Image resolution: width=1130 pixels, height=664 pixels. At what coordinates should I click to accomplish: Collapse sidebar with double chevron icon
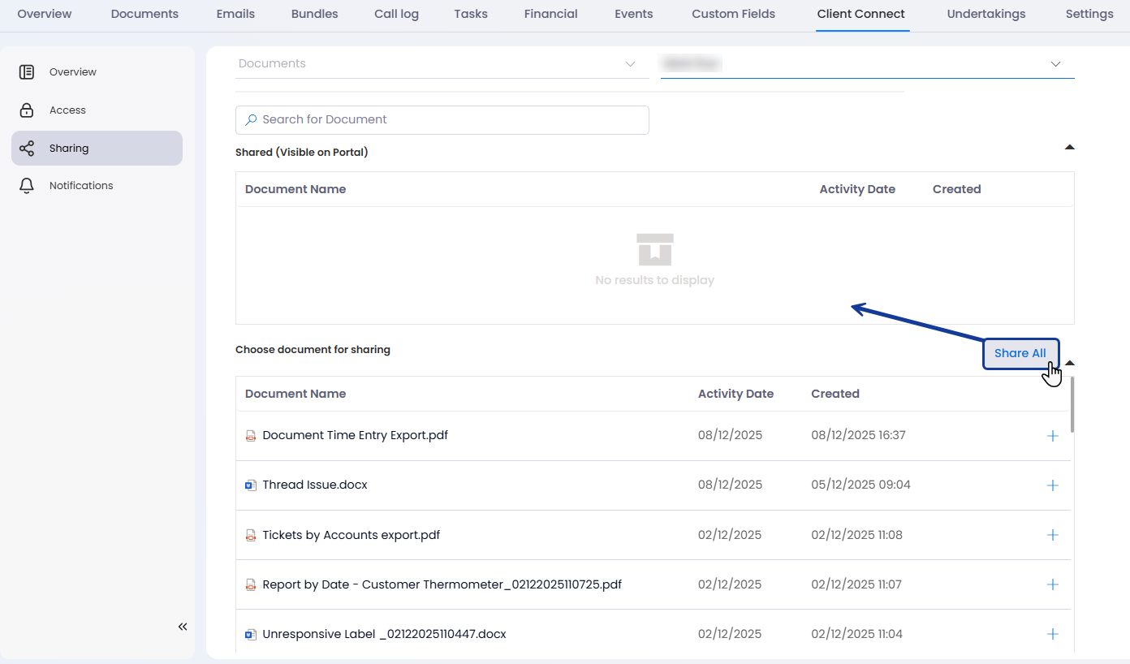(183, 627)
